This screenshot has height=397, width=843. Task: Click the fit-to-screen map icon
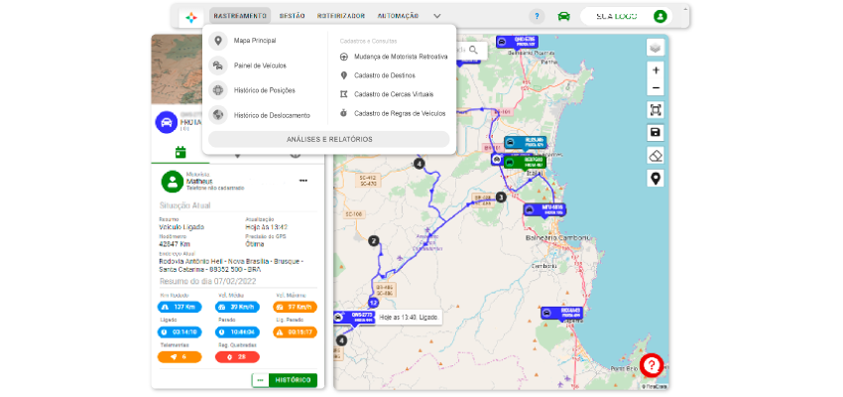[655, 110]
